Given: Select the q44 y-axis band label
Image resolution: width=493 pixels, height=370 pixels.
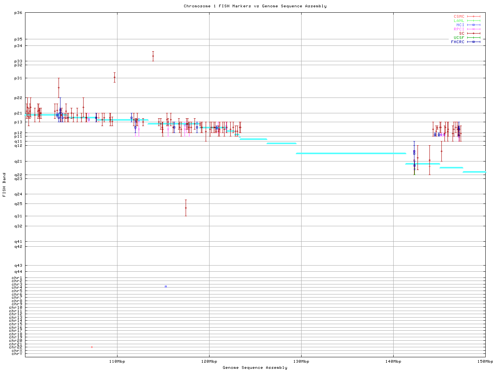Looking at the screenshot, I should point(18,272).
